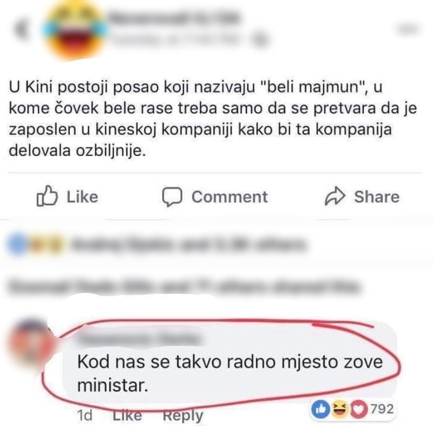Tap the speech bubble Comment icon
433x426 pixels.
(172, 197)
